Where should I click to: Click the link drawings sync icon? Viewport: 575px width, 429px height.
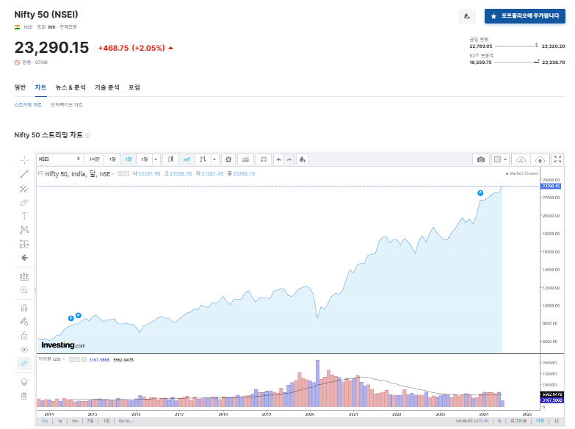click(x=24, y=364)
